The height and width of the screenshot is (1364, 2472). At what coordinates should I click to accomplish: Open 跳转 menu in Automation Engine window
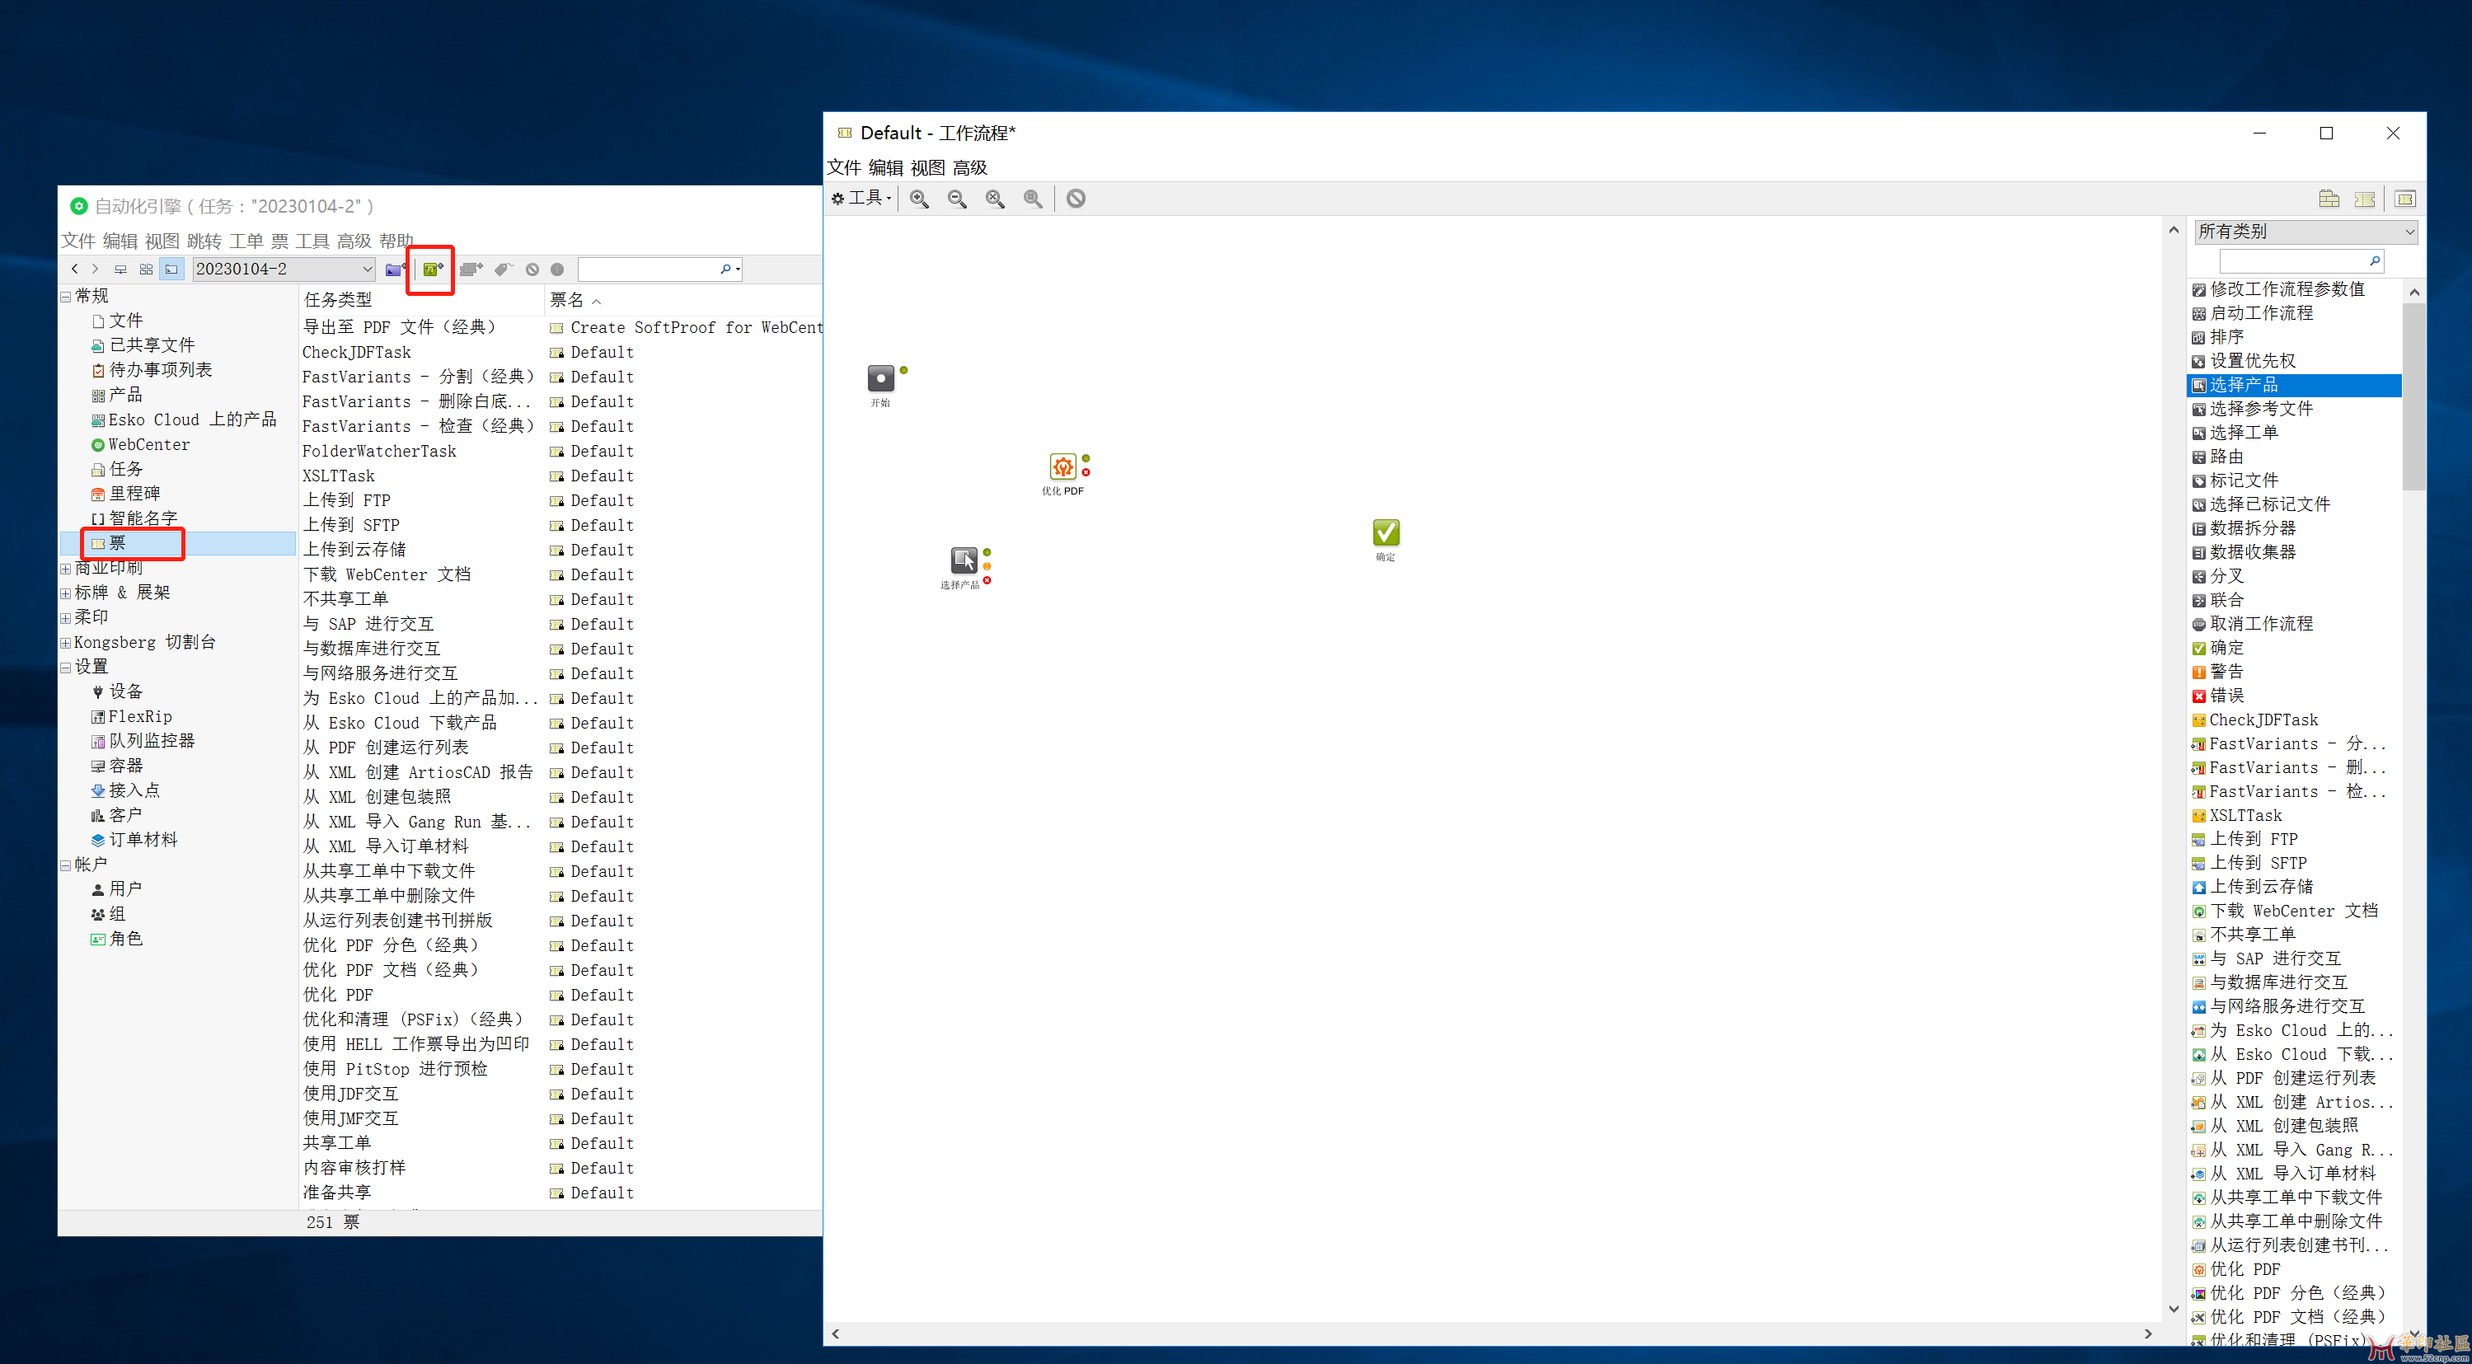(x=204, y=241)
